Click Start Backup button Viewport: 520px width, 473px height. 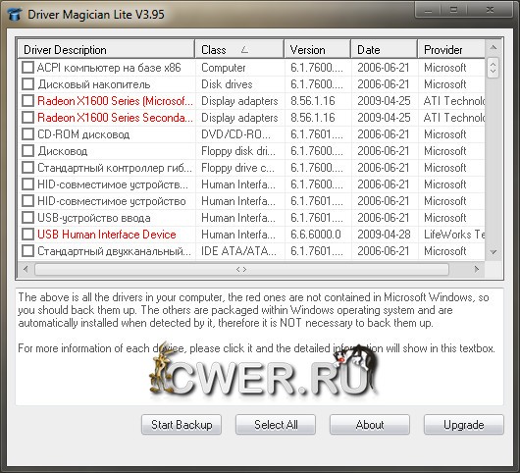click(182, 425)
